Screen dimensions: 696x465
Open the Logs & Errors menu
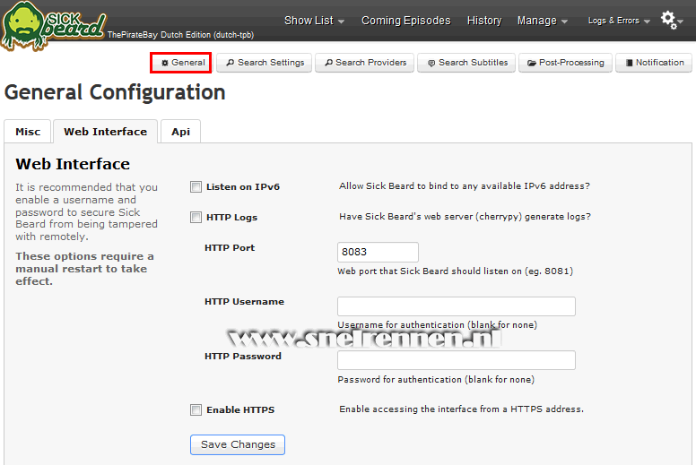pyautogui.click(x=613, y=21)
